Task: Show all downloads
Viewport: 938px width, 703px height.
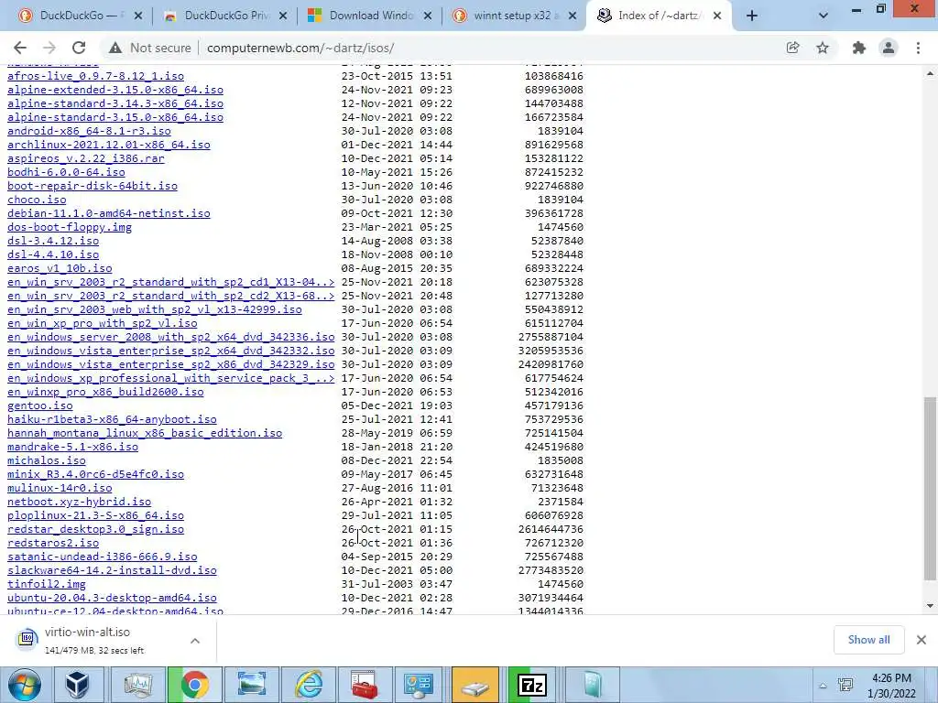Action: 868,640
